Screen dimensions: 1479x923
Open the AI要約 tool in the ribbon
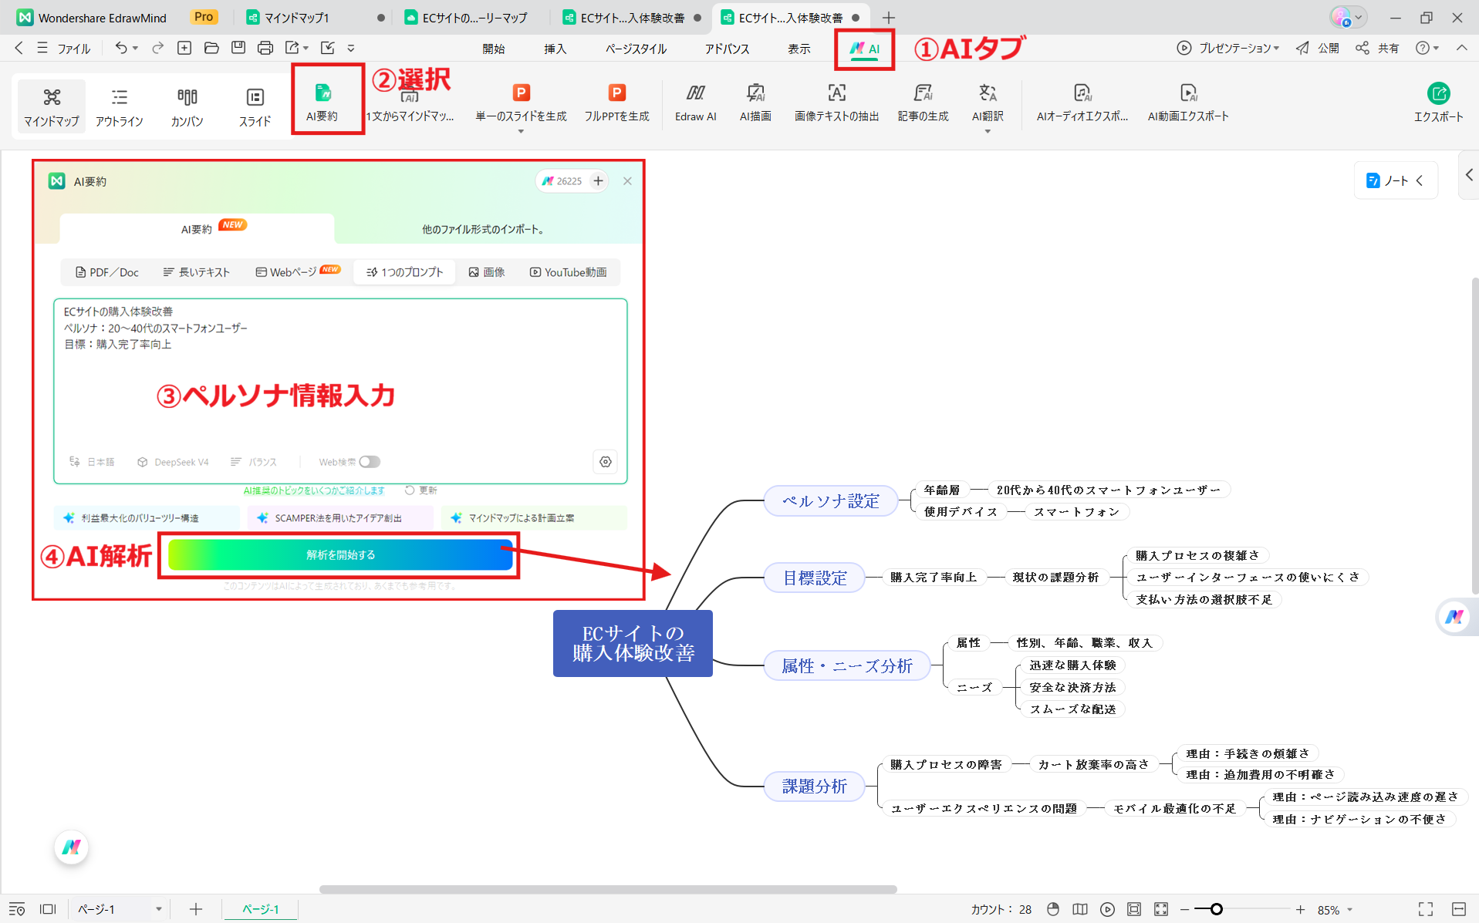322,103
